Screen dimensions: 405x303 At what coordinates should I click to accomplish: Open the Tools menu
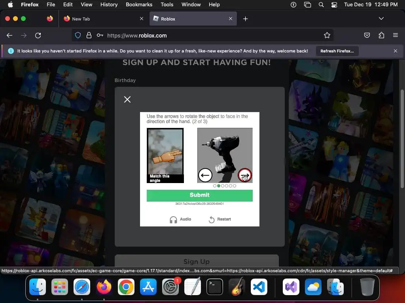[167, 4]
